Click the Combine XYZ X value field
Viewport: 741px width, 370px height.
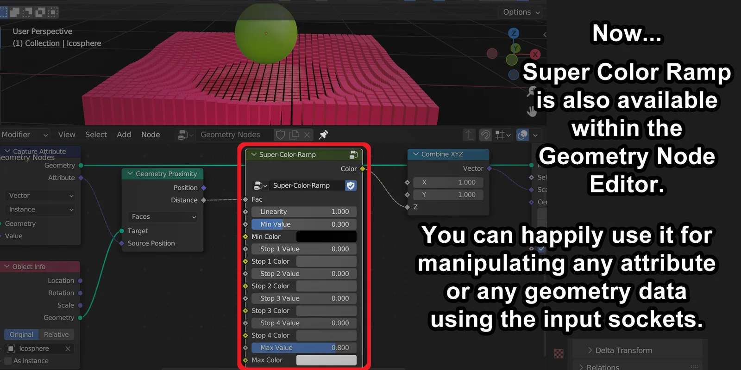coord(448,182)
